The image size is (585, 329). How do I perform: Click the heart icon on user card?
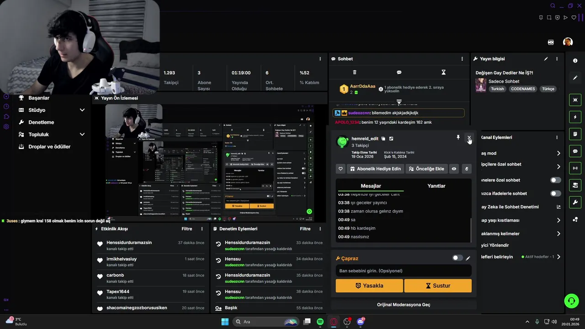point(340,169)
